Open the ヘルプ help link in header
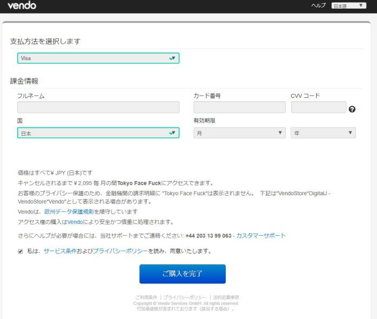The width and height of the screenshot is (377, 319). coord(318,5)
